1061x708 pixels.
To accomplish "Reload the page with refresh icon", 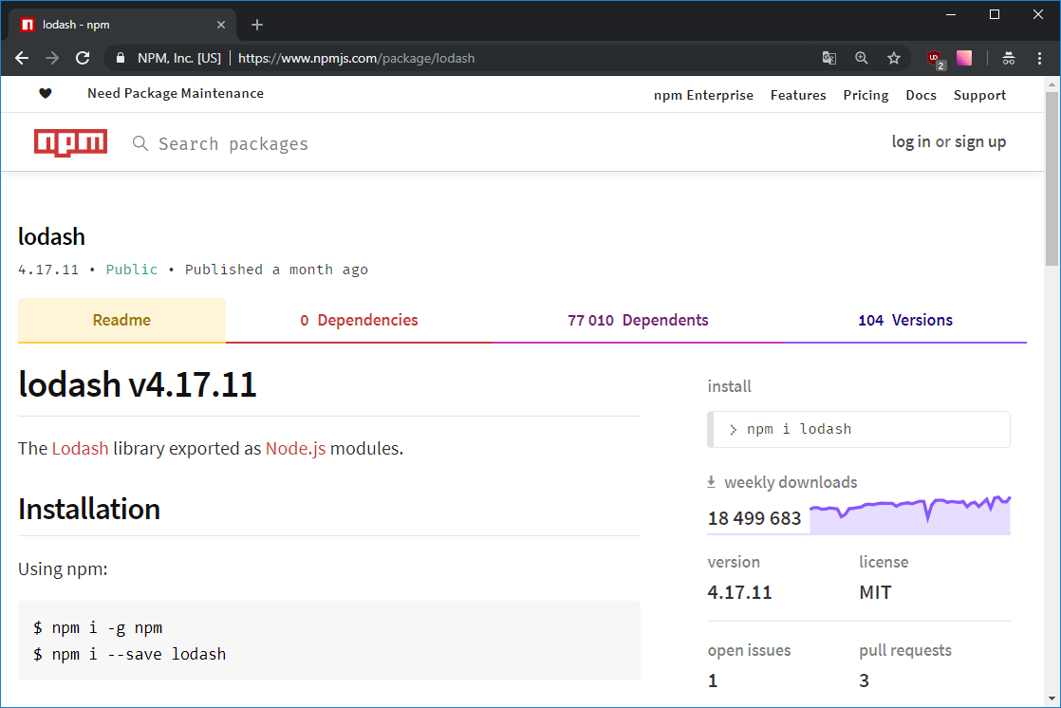I will pyautogui.click(x=83, y=58).
